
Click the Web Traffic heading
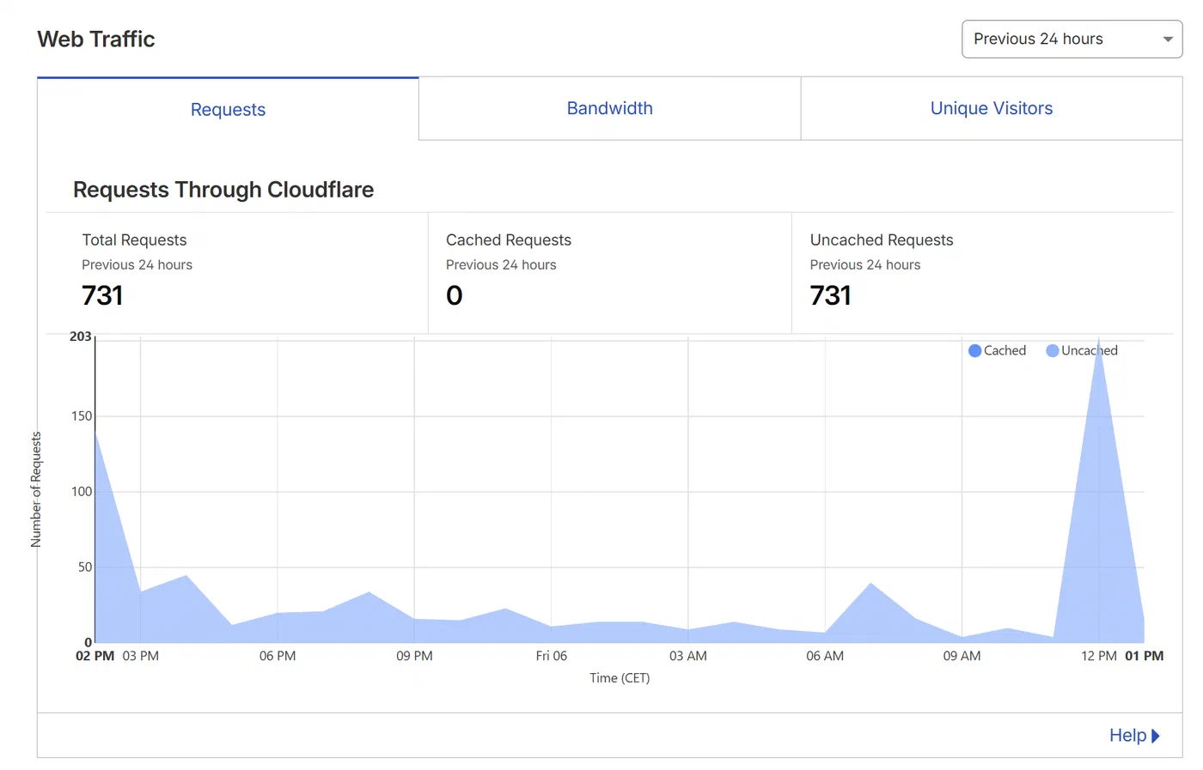click(96, 39)
